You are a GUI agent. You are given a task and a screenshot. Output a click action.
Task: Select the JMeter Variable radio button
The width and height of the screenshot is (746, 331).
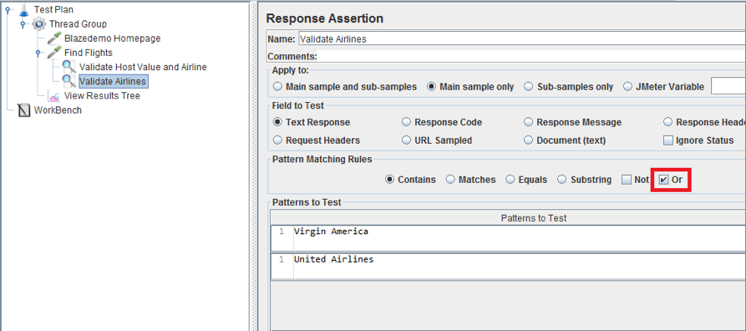pos(627,87)
